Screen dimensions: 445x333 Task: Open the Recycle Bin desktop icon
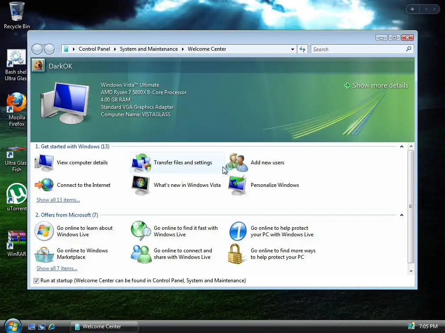pos(17,16)
